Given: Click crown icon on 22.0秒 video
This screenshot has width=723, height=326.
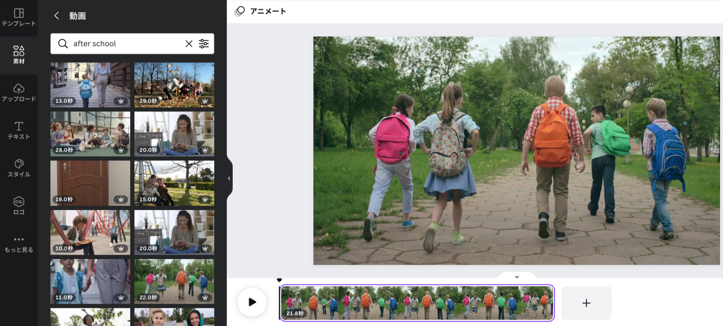Looking at the screenshot, I should (x=205, y=298).
